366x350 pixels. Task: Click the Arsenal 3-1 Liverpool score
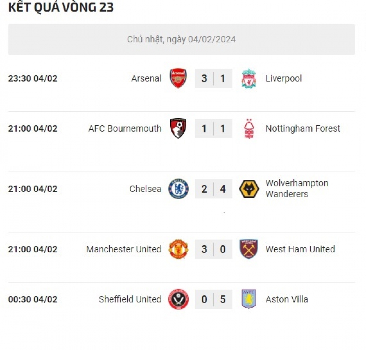click(213, 78)
